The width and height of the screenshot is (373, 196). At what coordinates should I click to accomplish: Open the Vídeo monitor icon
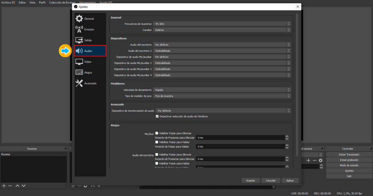pyautogui.click(x=79, y=62)
